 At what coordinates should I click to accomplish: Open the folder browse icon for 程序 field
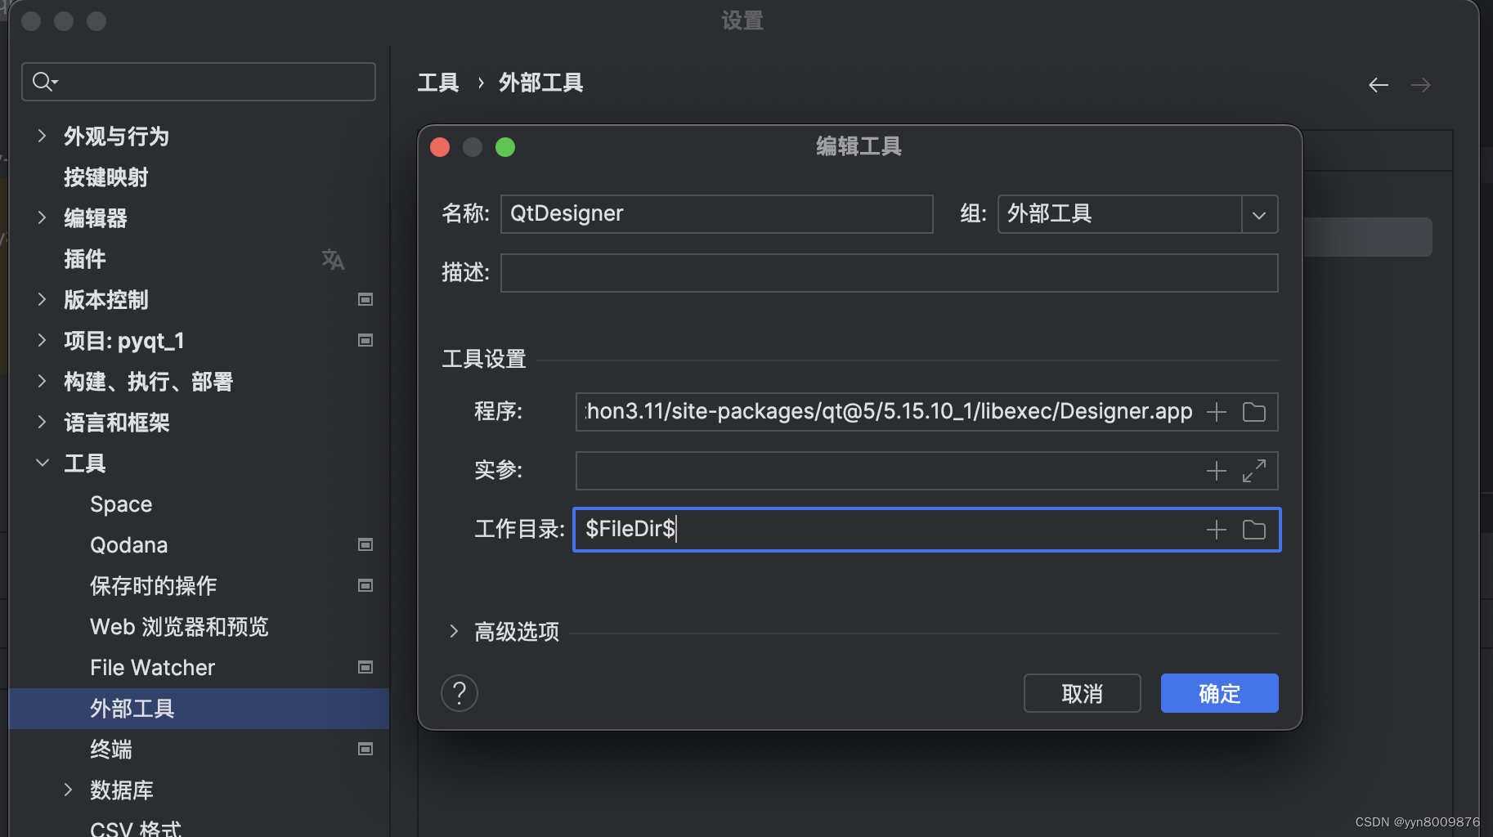(1254, 412)
